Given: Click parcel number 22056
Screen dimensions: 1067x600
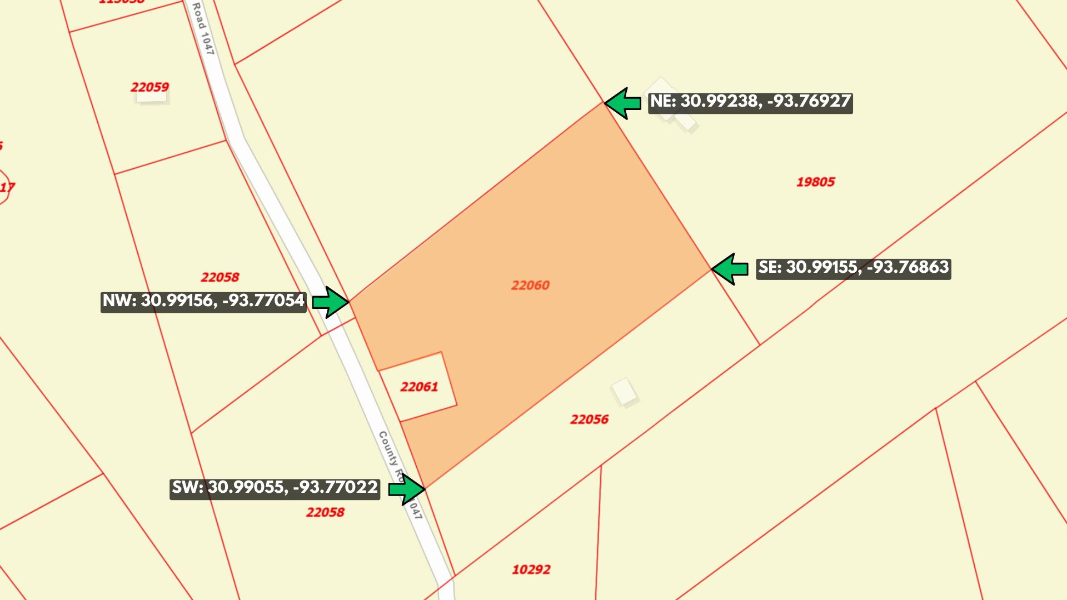Looking at the screenshot, I should point(589,419).
